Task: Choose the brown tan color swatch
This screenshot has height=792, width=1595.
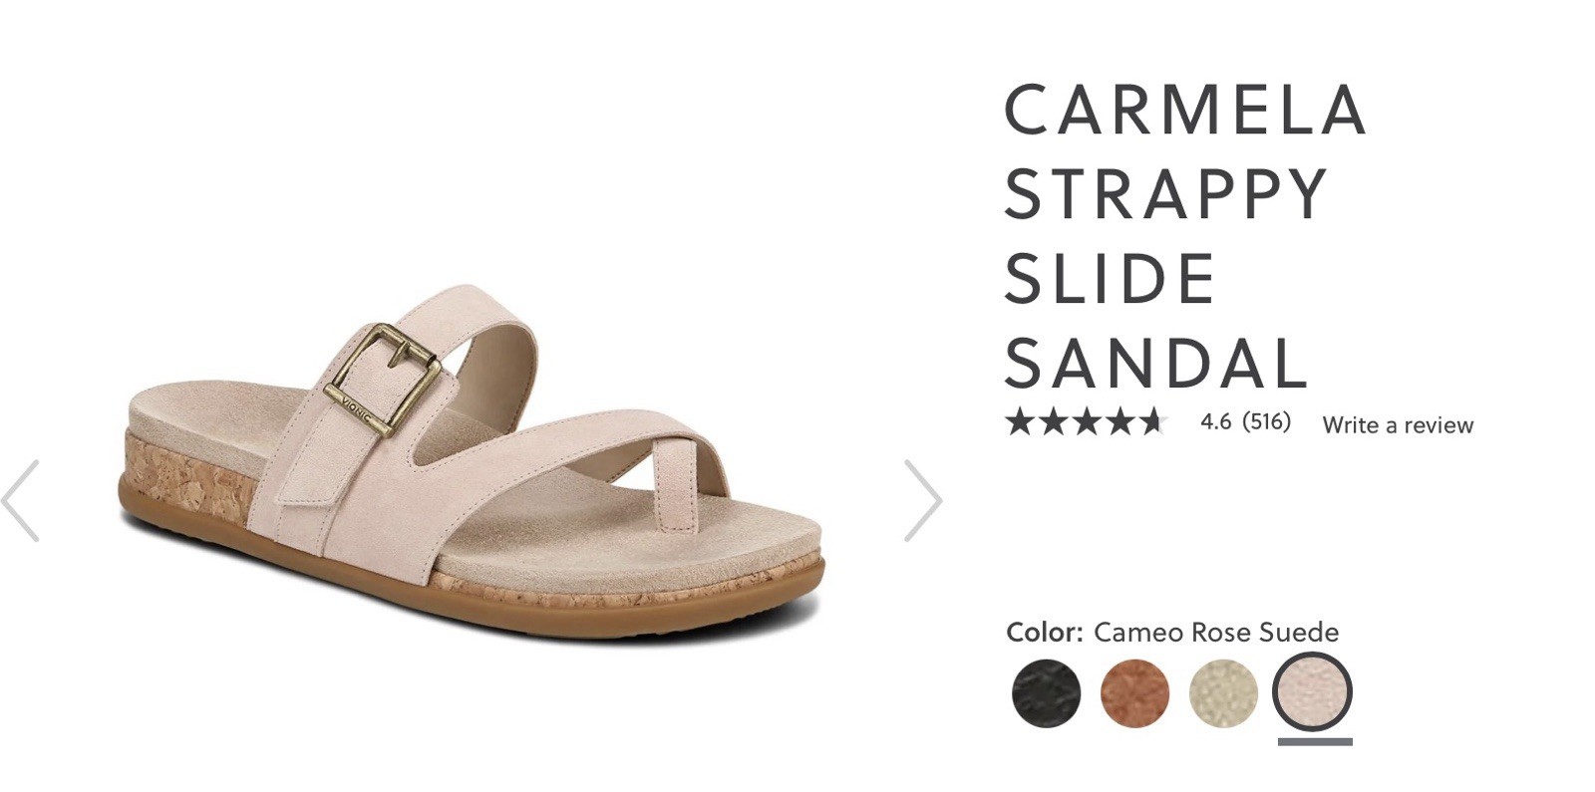Action: point(1134,692)
